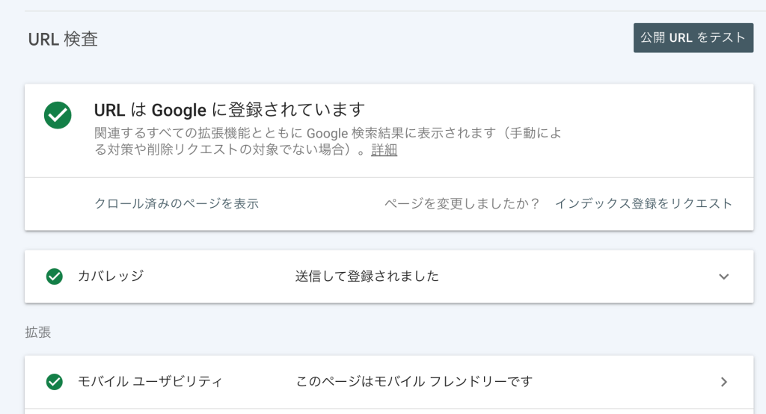The image size is (766, 414).
Task: Select the カバレッジ label
Action: pyautogui.click(x=111, y=276)
